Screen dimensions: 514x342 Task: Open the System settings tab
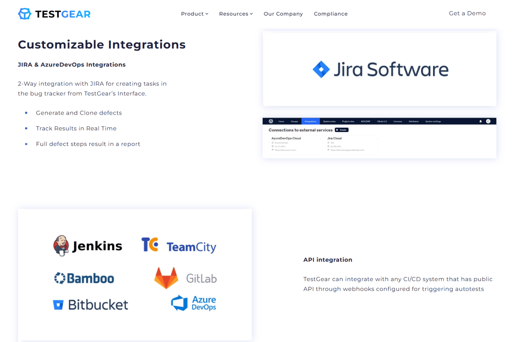pyautogui.click(x=433, y=121)
